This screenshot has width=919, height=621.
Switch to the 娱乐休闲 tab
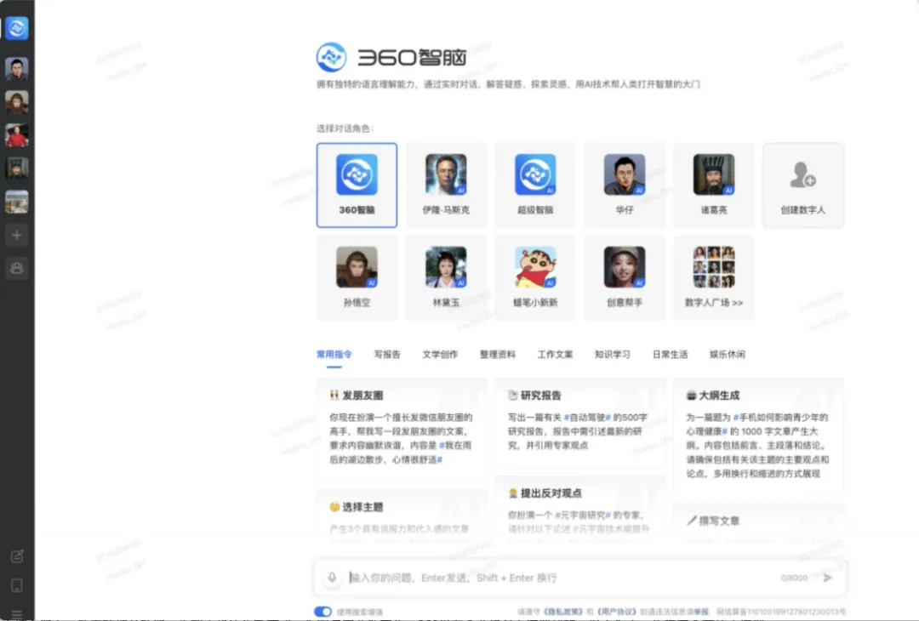(728, 355)
